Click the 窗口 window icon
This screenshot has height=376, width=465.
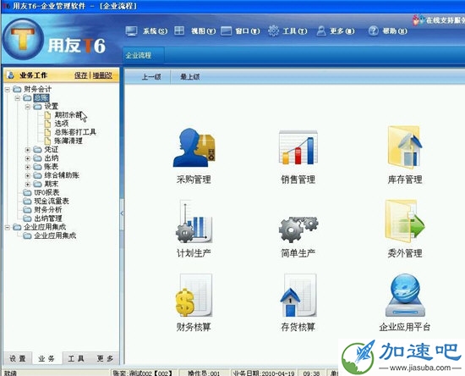click(226, 30)
